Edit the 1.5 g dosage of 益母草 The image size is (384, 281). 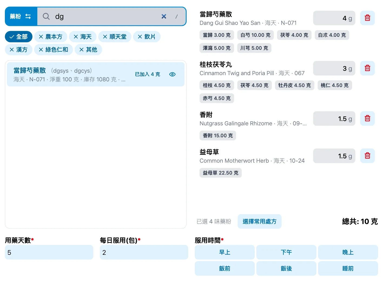(334, 156)
